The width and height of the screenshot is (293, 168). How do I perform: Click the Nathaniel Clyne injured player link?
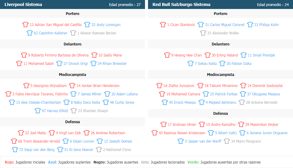click(x=117, y=150)
